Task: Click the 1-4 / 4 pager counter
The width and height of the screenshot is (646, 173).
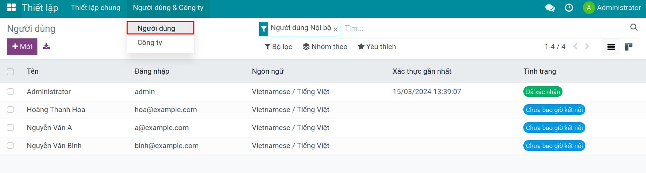Action: coord(555,47)
